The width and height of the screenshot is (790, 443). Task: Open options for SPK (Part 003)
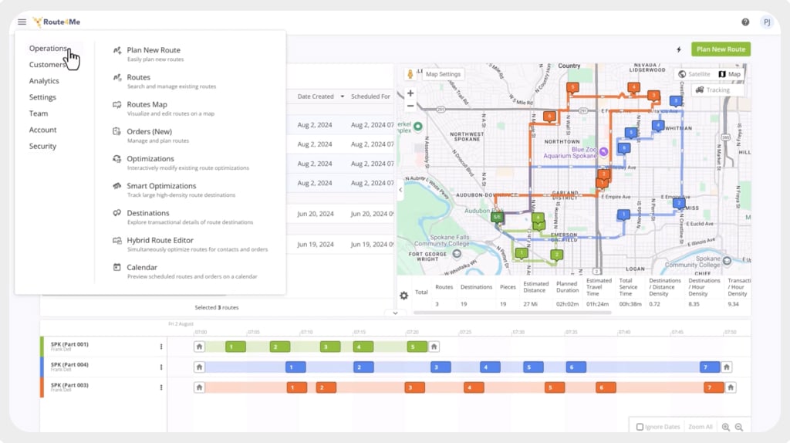(x=161, y=387)
